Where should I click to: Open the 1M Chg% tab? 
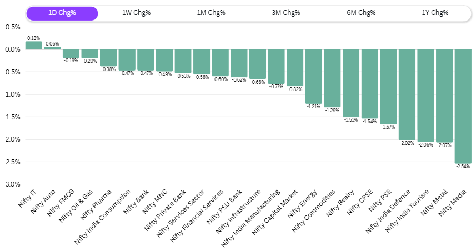[x=211, y=13]
